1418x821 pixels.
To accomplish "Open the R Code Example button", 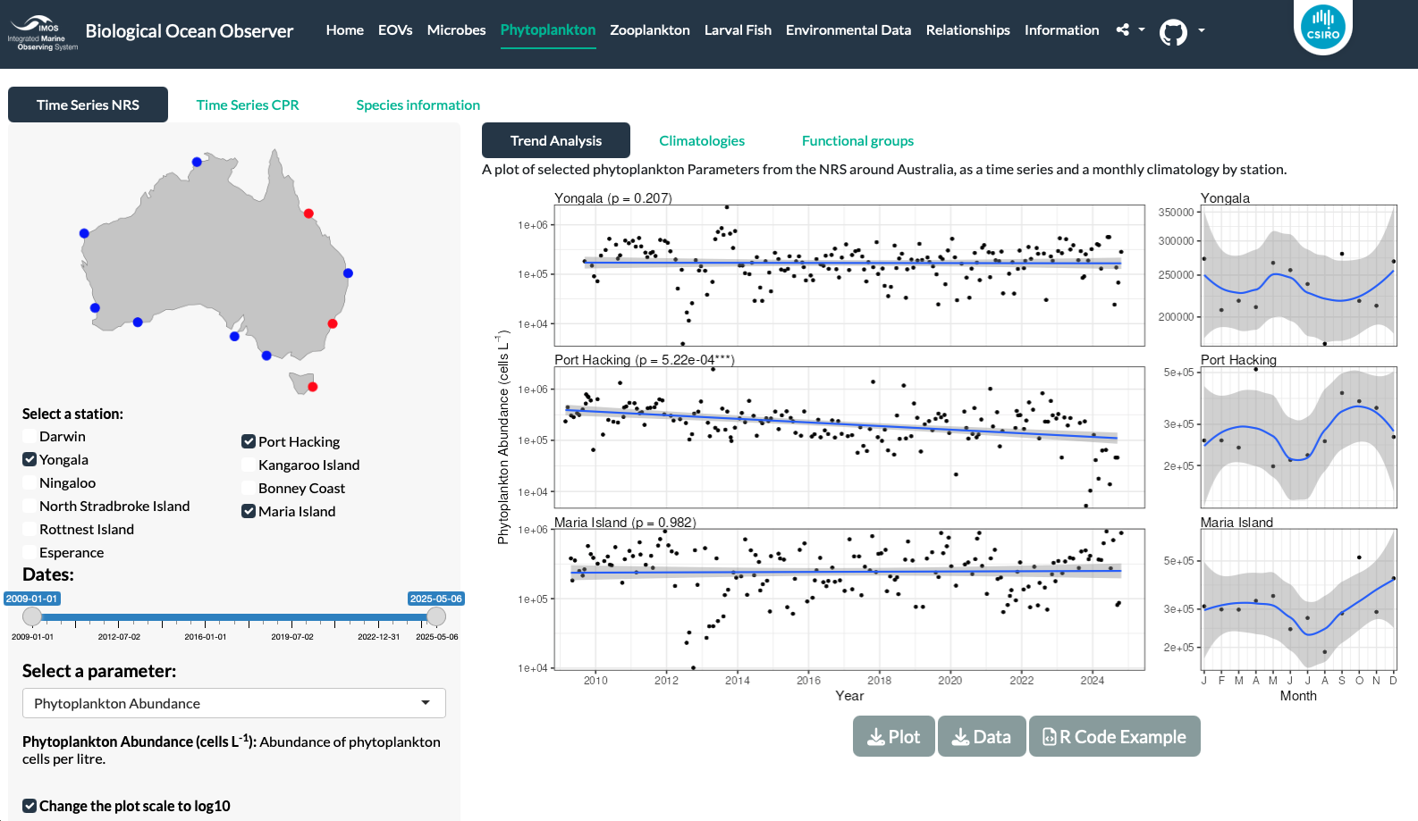I will (x=1114, y=736).
